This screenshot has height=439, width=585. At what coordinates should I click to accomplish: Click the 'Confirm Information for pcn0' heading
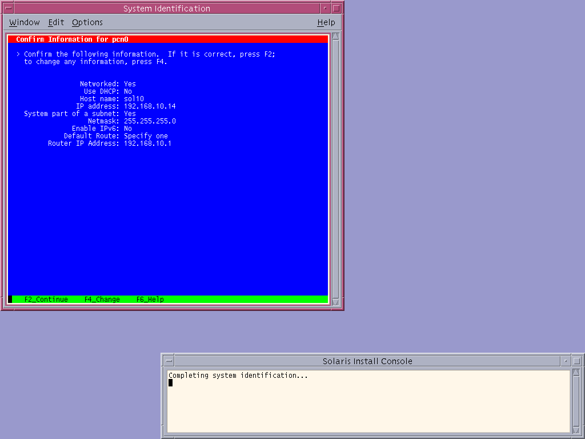point(72,39)
